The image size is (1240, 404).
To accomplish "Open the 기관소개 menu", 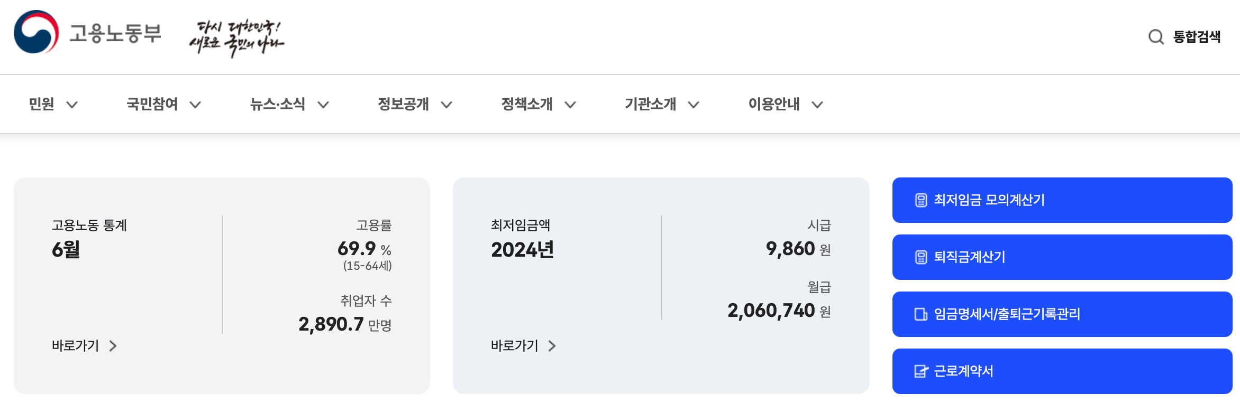I will point(661,104).
